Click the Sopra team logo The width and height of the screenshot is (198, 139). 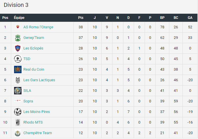(x=18, y=101)
